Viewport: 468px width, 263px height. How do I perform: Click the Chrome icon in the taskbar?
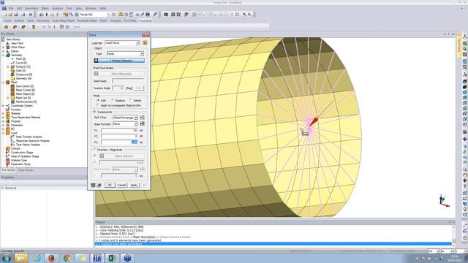coord(67,258)
